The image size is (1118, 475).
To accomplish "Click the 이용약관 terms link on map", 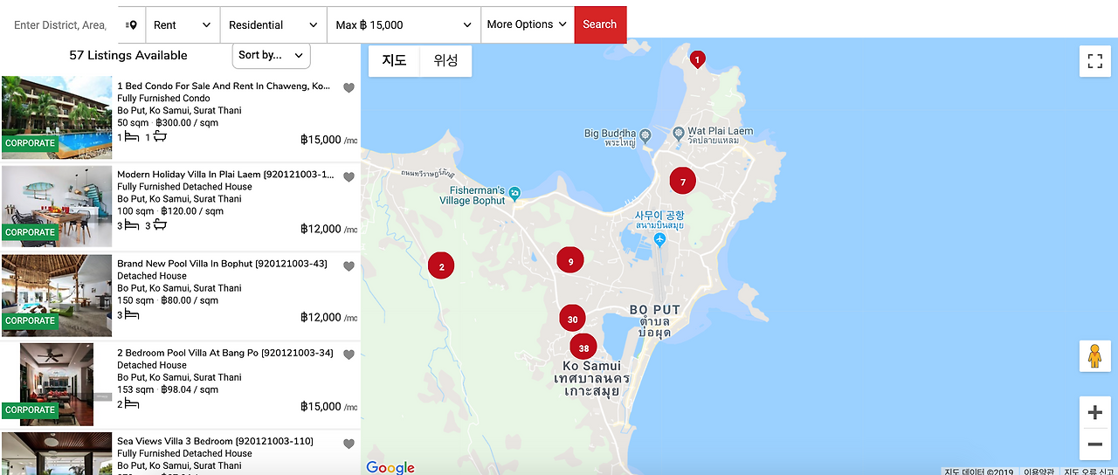I will (1038, 472).
